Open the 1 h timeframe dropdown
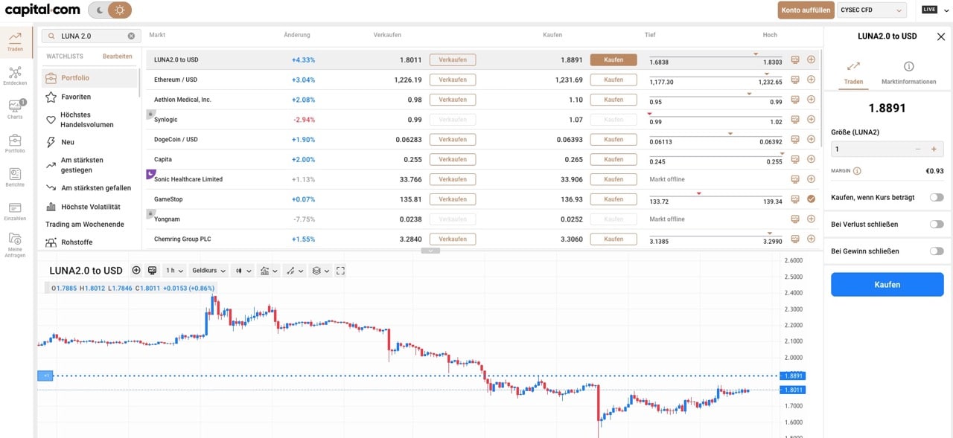Screen dimensions: 953x438 pos(174,271)
